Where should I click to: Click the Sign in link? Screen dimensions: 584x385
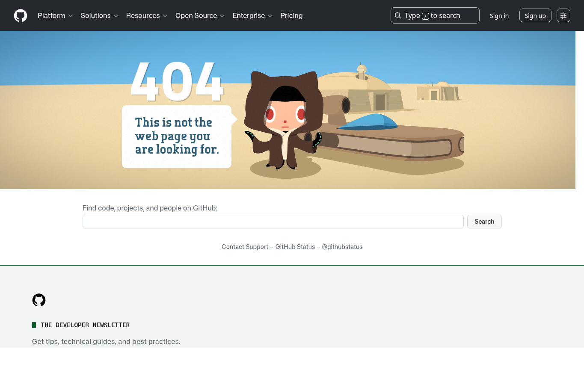coord(499,15)
